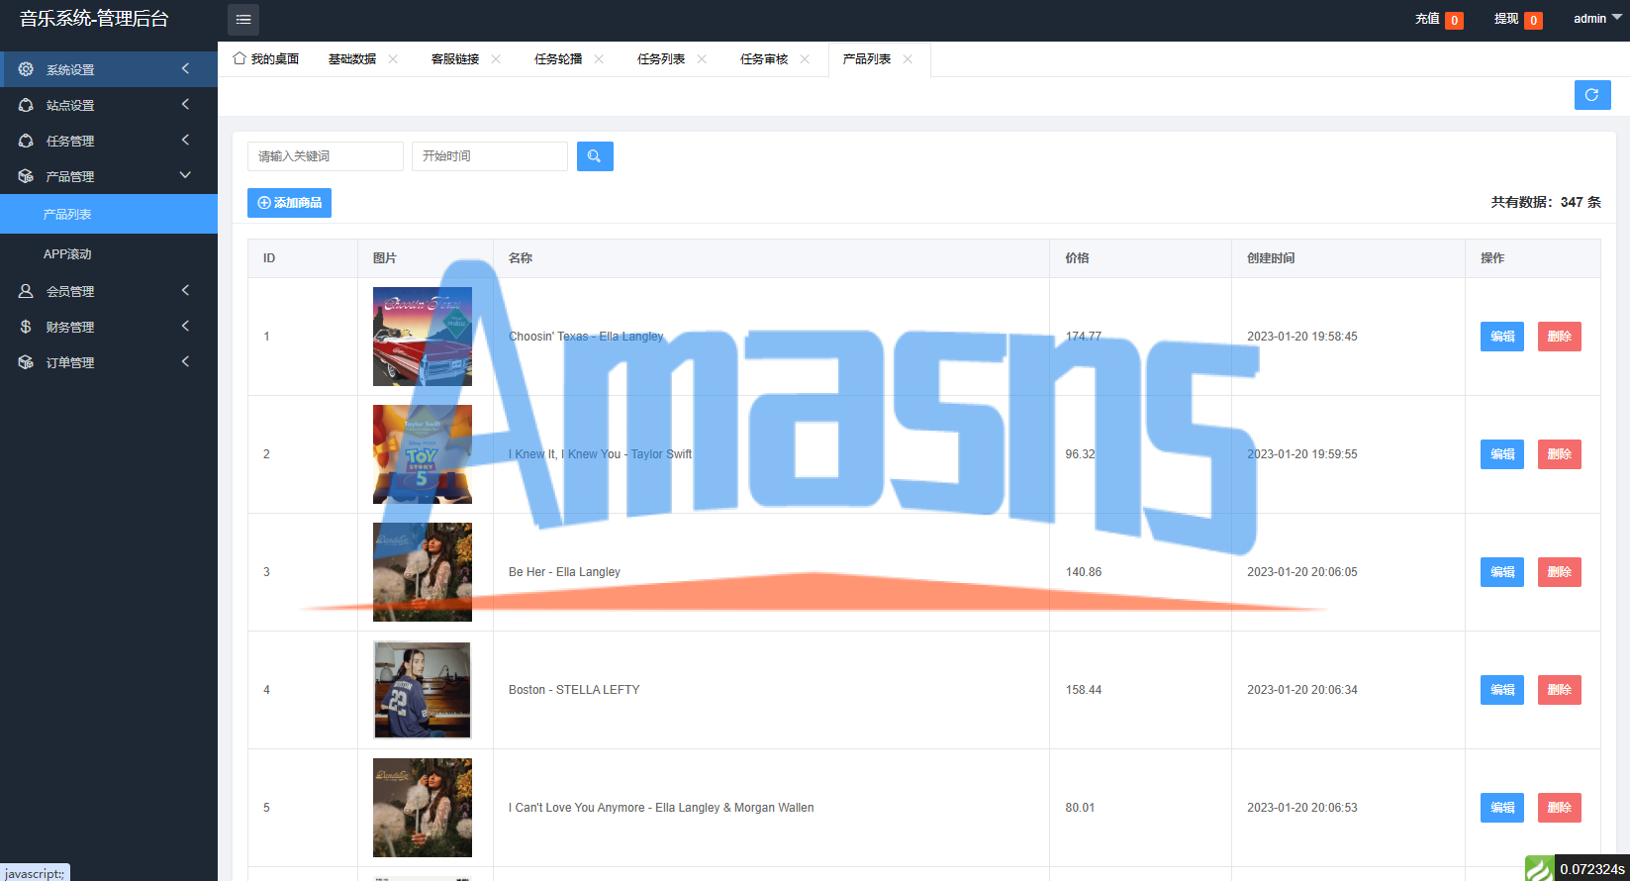Viewport: 1630px width, 881px height.
Task: Focus the keyword search input field
Action: (x=326, y=156)
